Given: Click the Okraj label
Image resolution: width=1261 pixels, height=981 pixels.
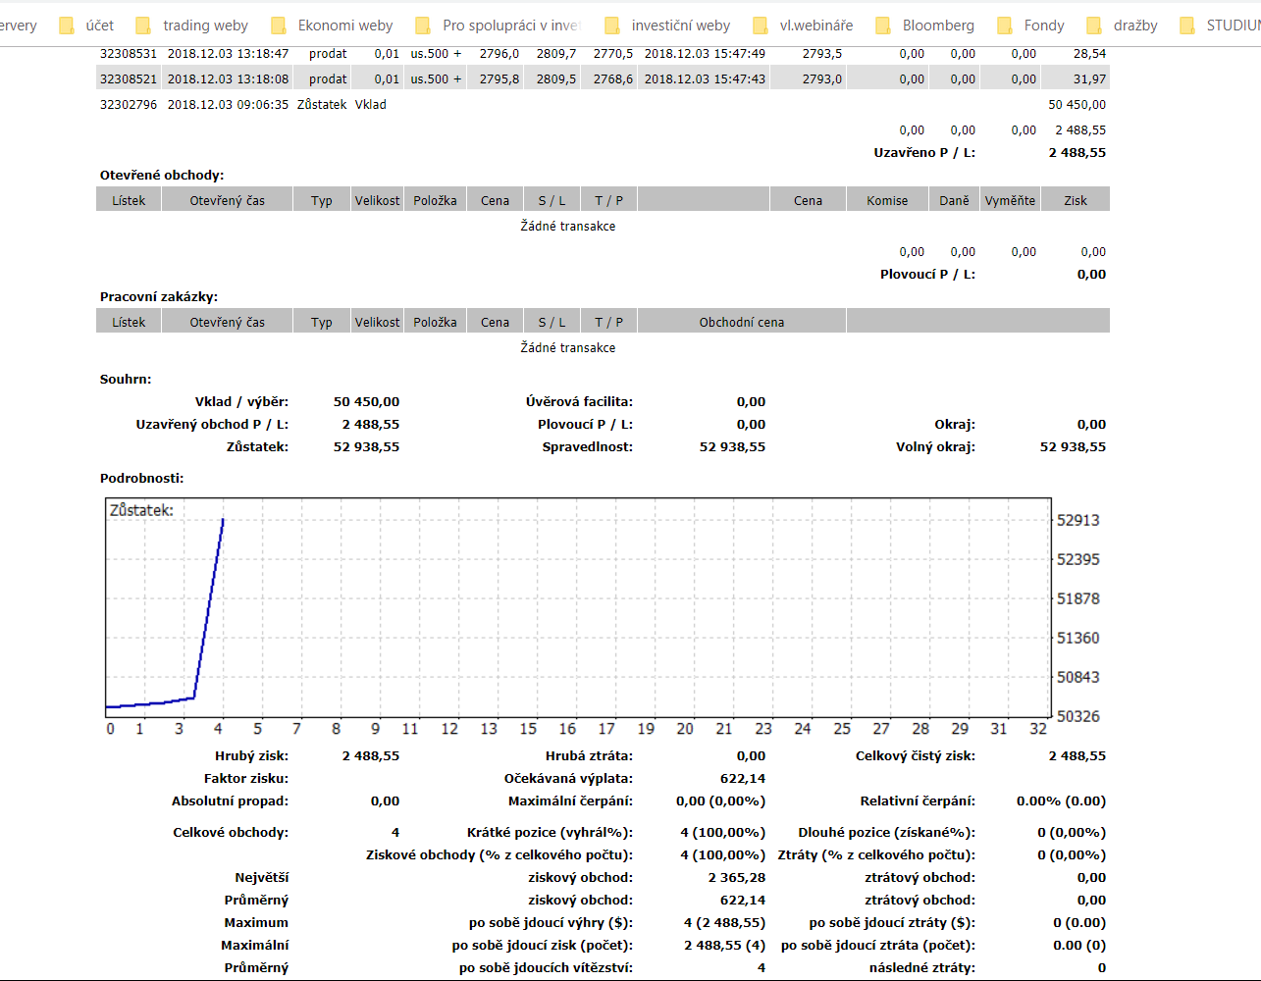Looking at the screenshot, I should tap(955, 425).
